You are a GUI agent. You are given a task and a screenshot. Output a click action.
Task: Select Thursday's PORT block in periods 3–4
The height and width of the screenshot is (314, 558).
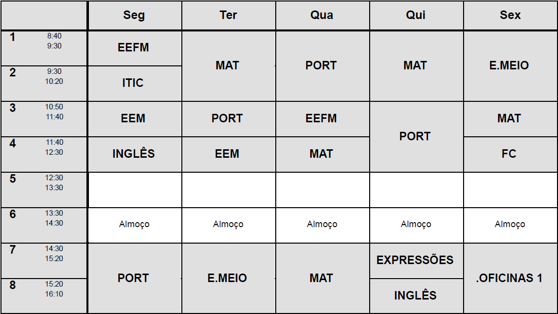click(415, 136)
